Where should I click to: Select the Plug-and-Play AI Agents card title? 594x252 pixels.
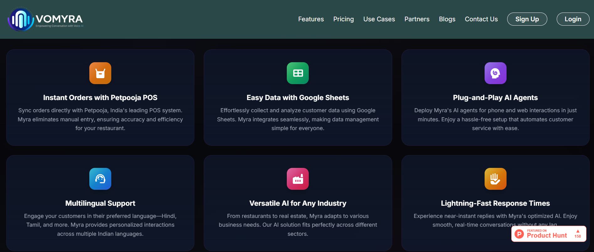click(x=495, y=98)
